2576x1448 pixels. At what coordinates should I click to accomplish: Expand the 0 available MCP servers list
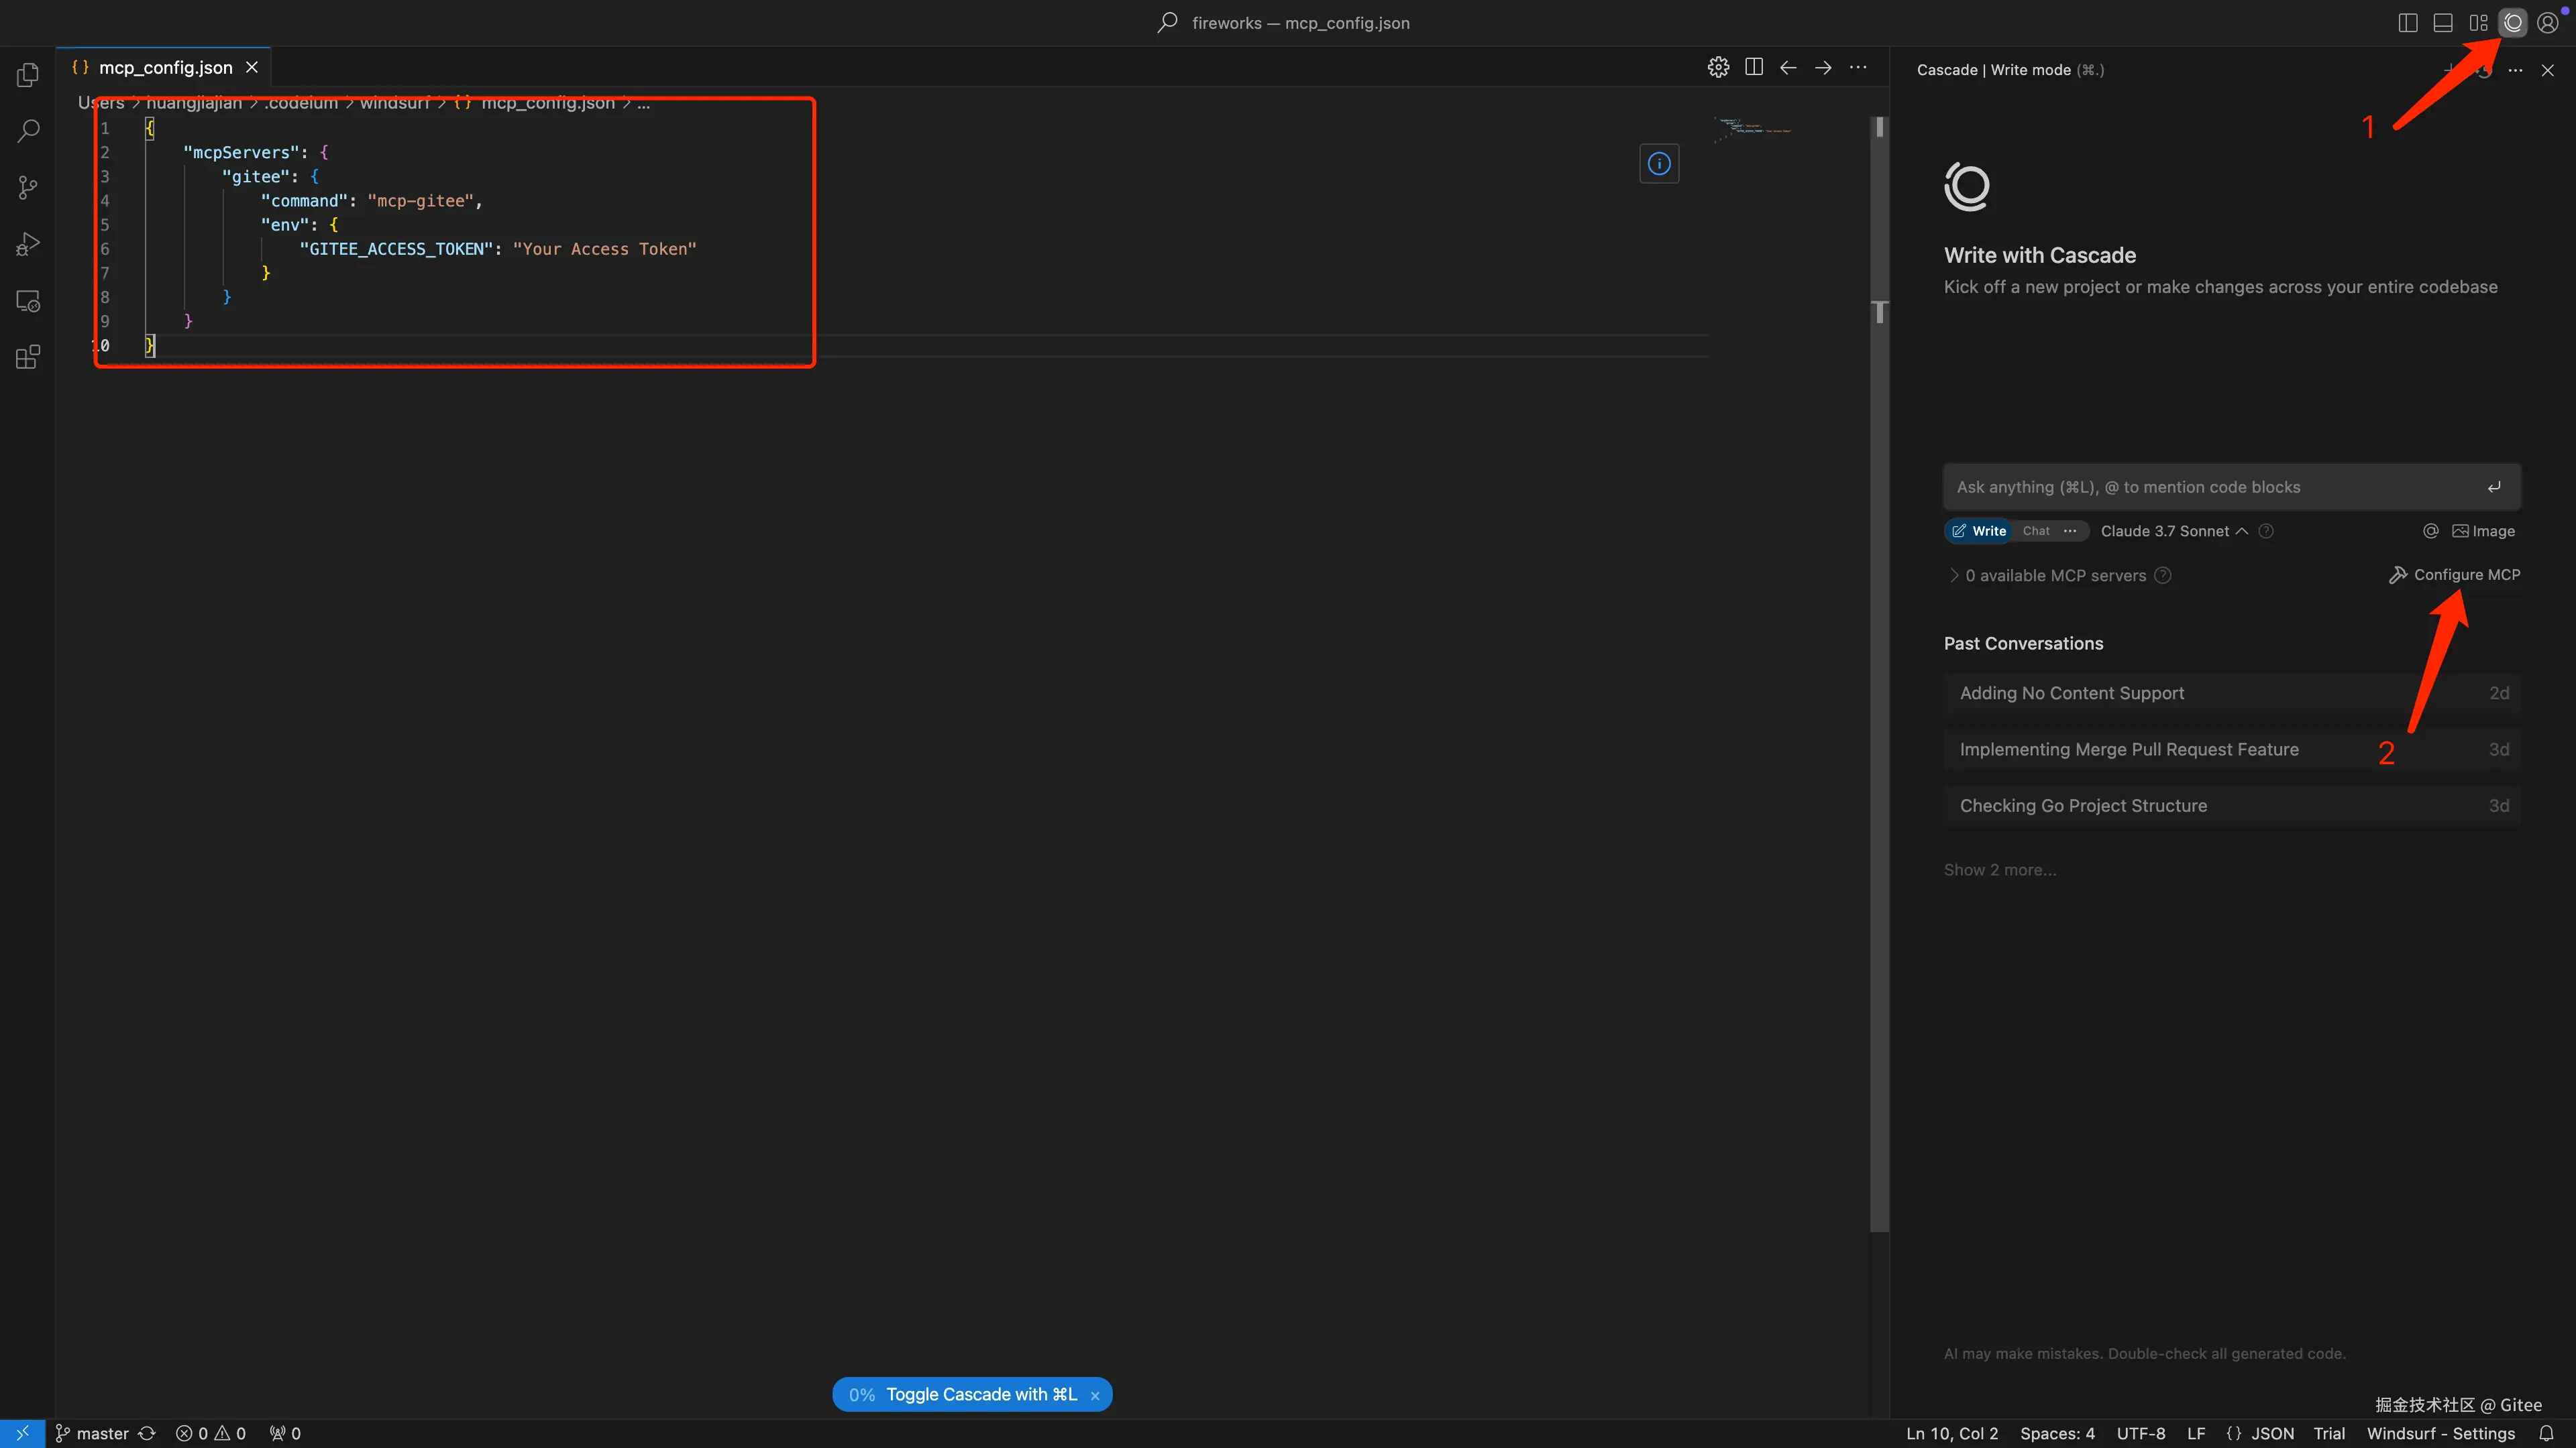tap(2055, 576)
